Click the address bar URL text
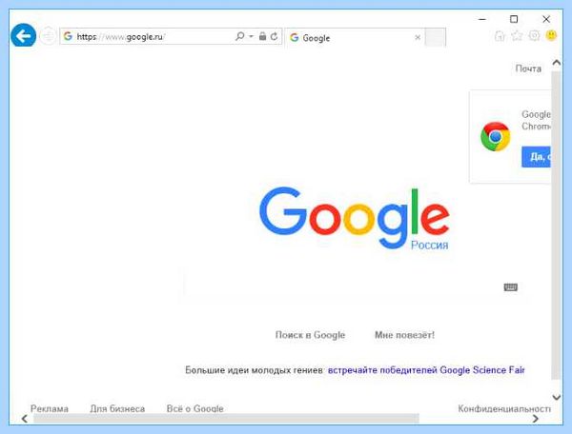Image resolution: width=572 pixels, height=434 pixels. pos(121,37)
